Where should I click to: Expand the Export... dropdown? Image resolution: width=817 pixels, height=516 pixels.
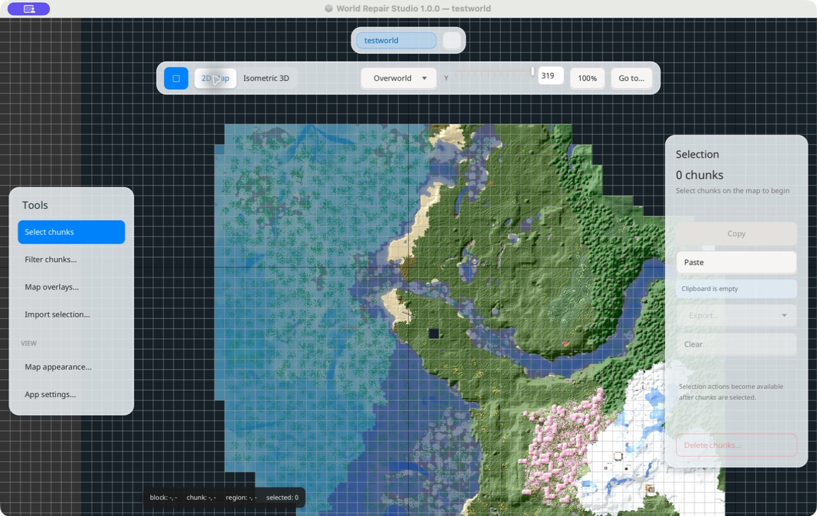[x=736, y=315]
